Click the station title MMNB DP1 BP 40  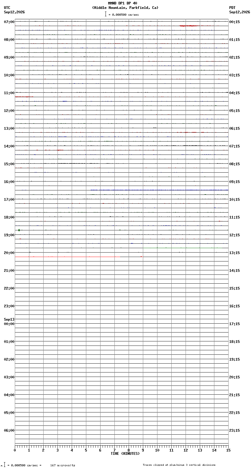(x=122, y=3)
